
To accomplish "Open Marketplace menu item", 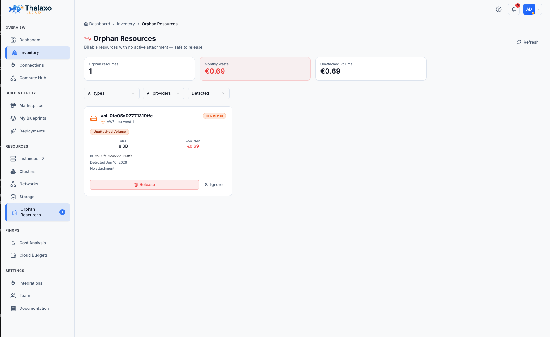I will [x=38, y=106].
